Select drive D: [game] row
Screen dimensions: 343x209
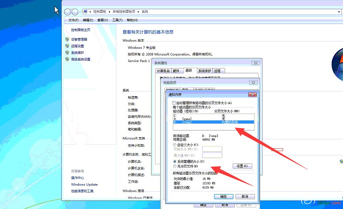[213, 119]
